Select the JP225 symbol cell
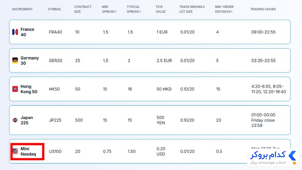 [55, 120]
